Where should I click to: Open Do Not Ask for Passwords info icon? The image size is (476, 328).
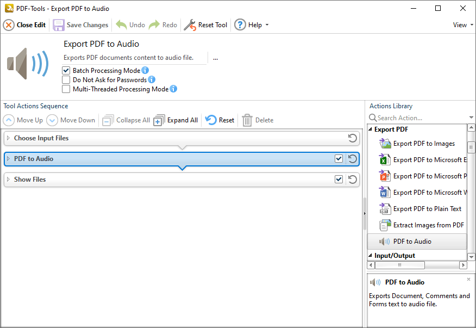(152, 79)
